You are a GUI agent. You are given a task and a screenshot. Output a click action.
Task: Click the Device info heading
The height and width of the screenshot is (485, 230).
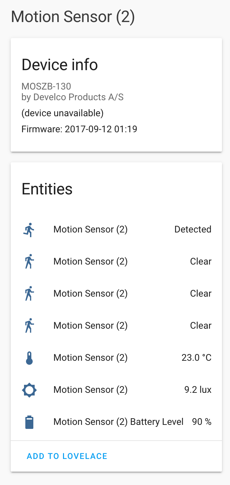[60, 65]
